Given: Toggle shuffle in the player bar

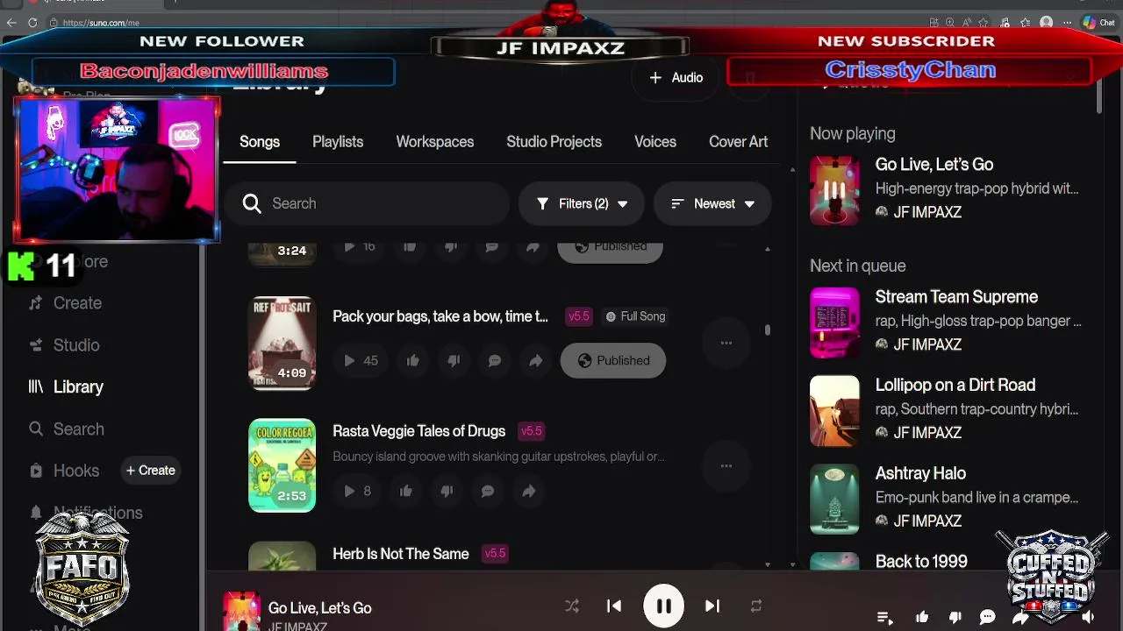Looking at the screenshot, I should (x=572, y=606).
